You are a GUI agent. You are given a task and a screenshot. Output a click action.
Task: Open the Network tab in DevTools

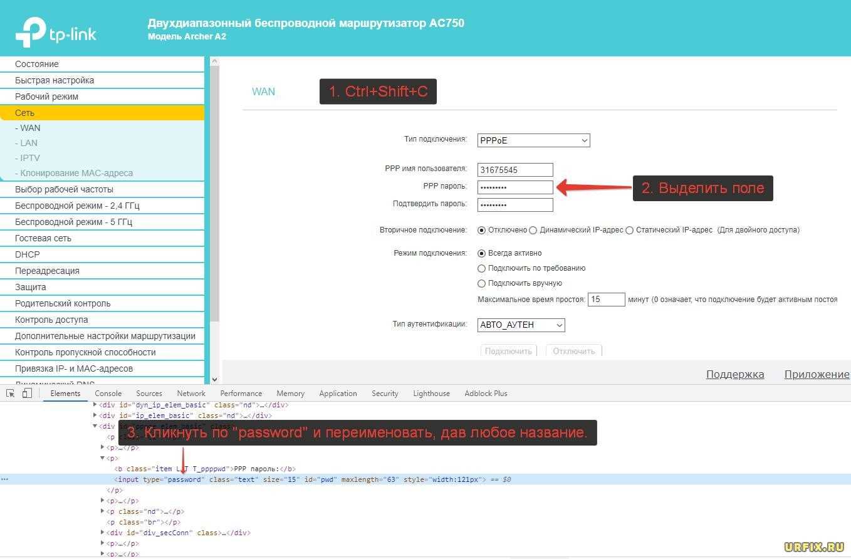pyautogui.click(x=191, y=394)
